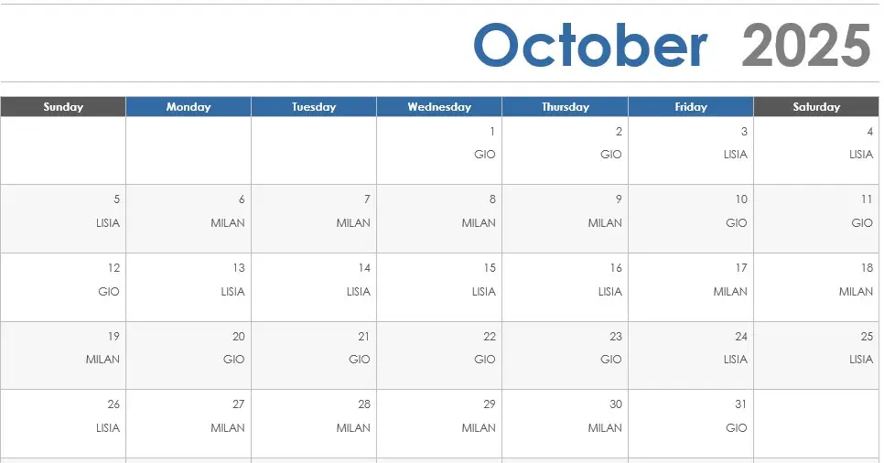Click day 10 showing GIO
This screenshot has width=884, height=463.
point(691,219)
